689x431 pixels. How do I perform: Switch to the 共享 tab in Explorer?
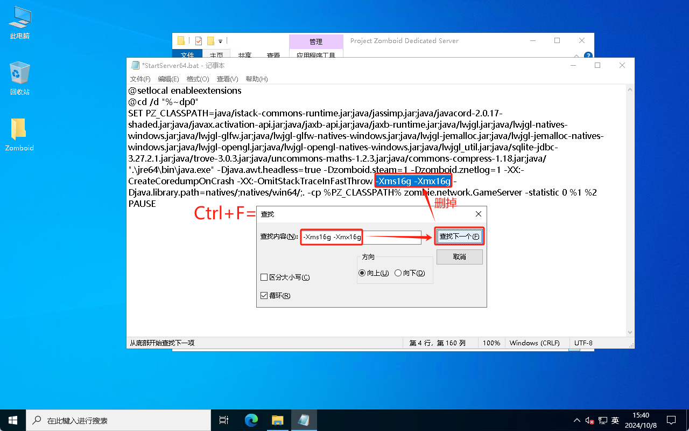(245, 55)
